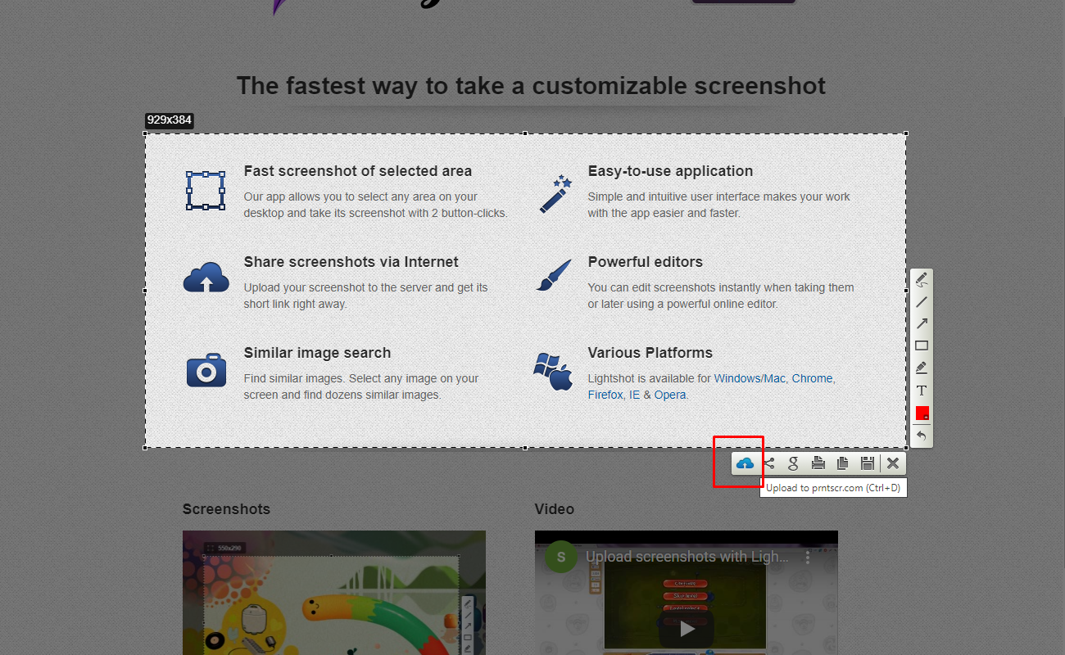Click the "Share screenshots via Internet" heading
1065x655 pixels.
351,262
